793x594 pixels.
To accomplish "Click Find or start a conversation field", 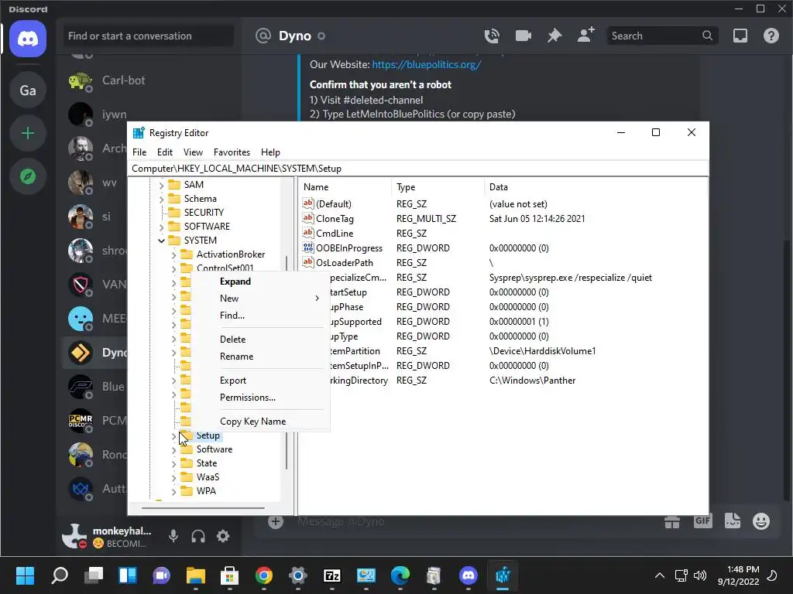I will click(x=149, y=36).
